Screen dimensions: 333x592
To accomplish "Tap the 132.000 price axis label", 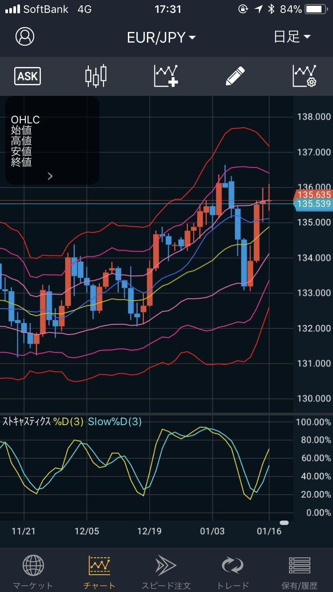I will (x=314, y=328).
